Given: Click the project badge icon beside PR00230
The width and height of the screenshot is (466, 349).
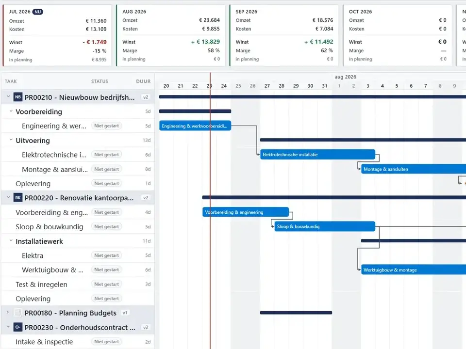Looking at the screenshot, I should click(x=18, y=327).
